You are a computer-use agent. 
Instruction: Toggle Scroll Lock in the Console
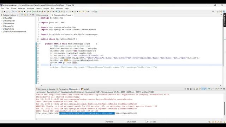click(197, 89)
